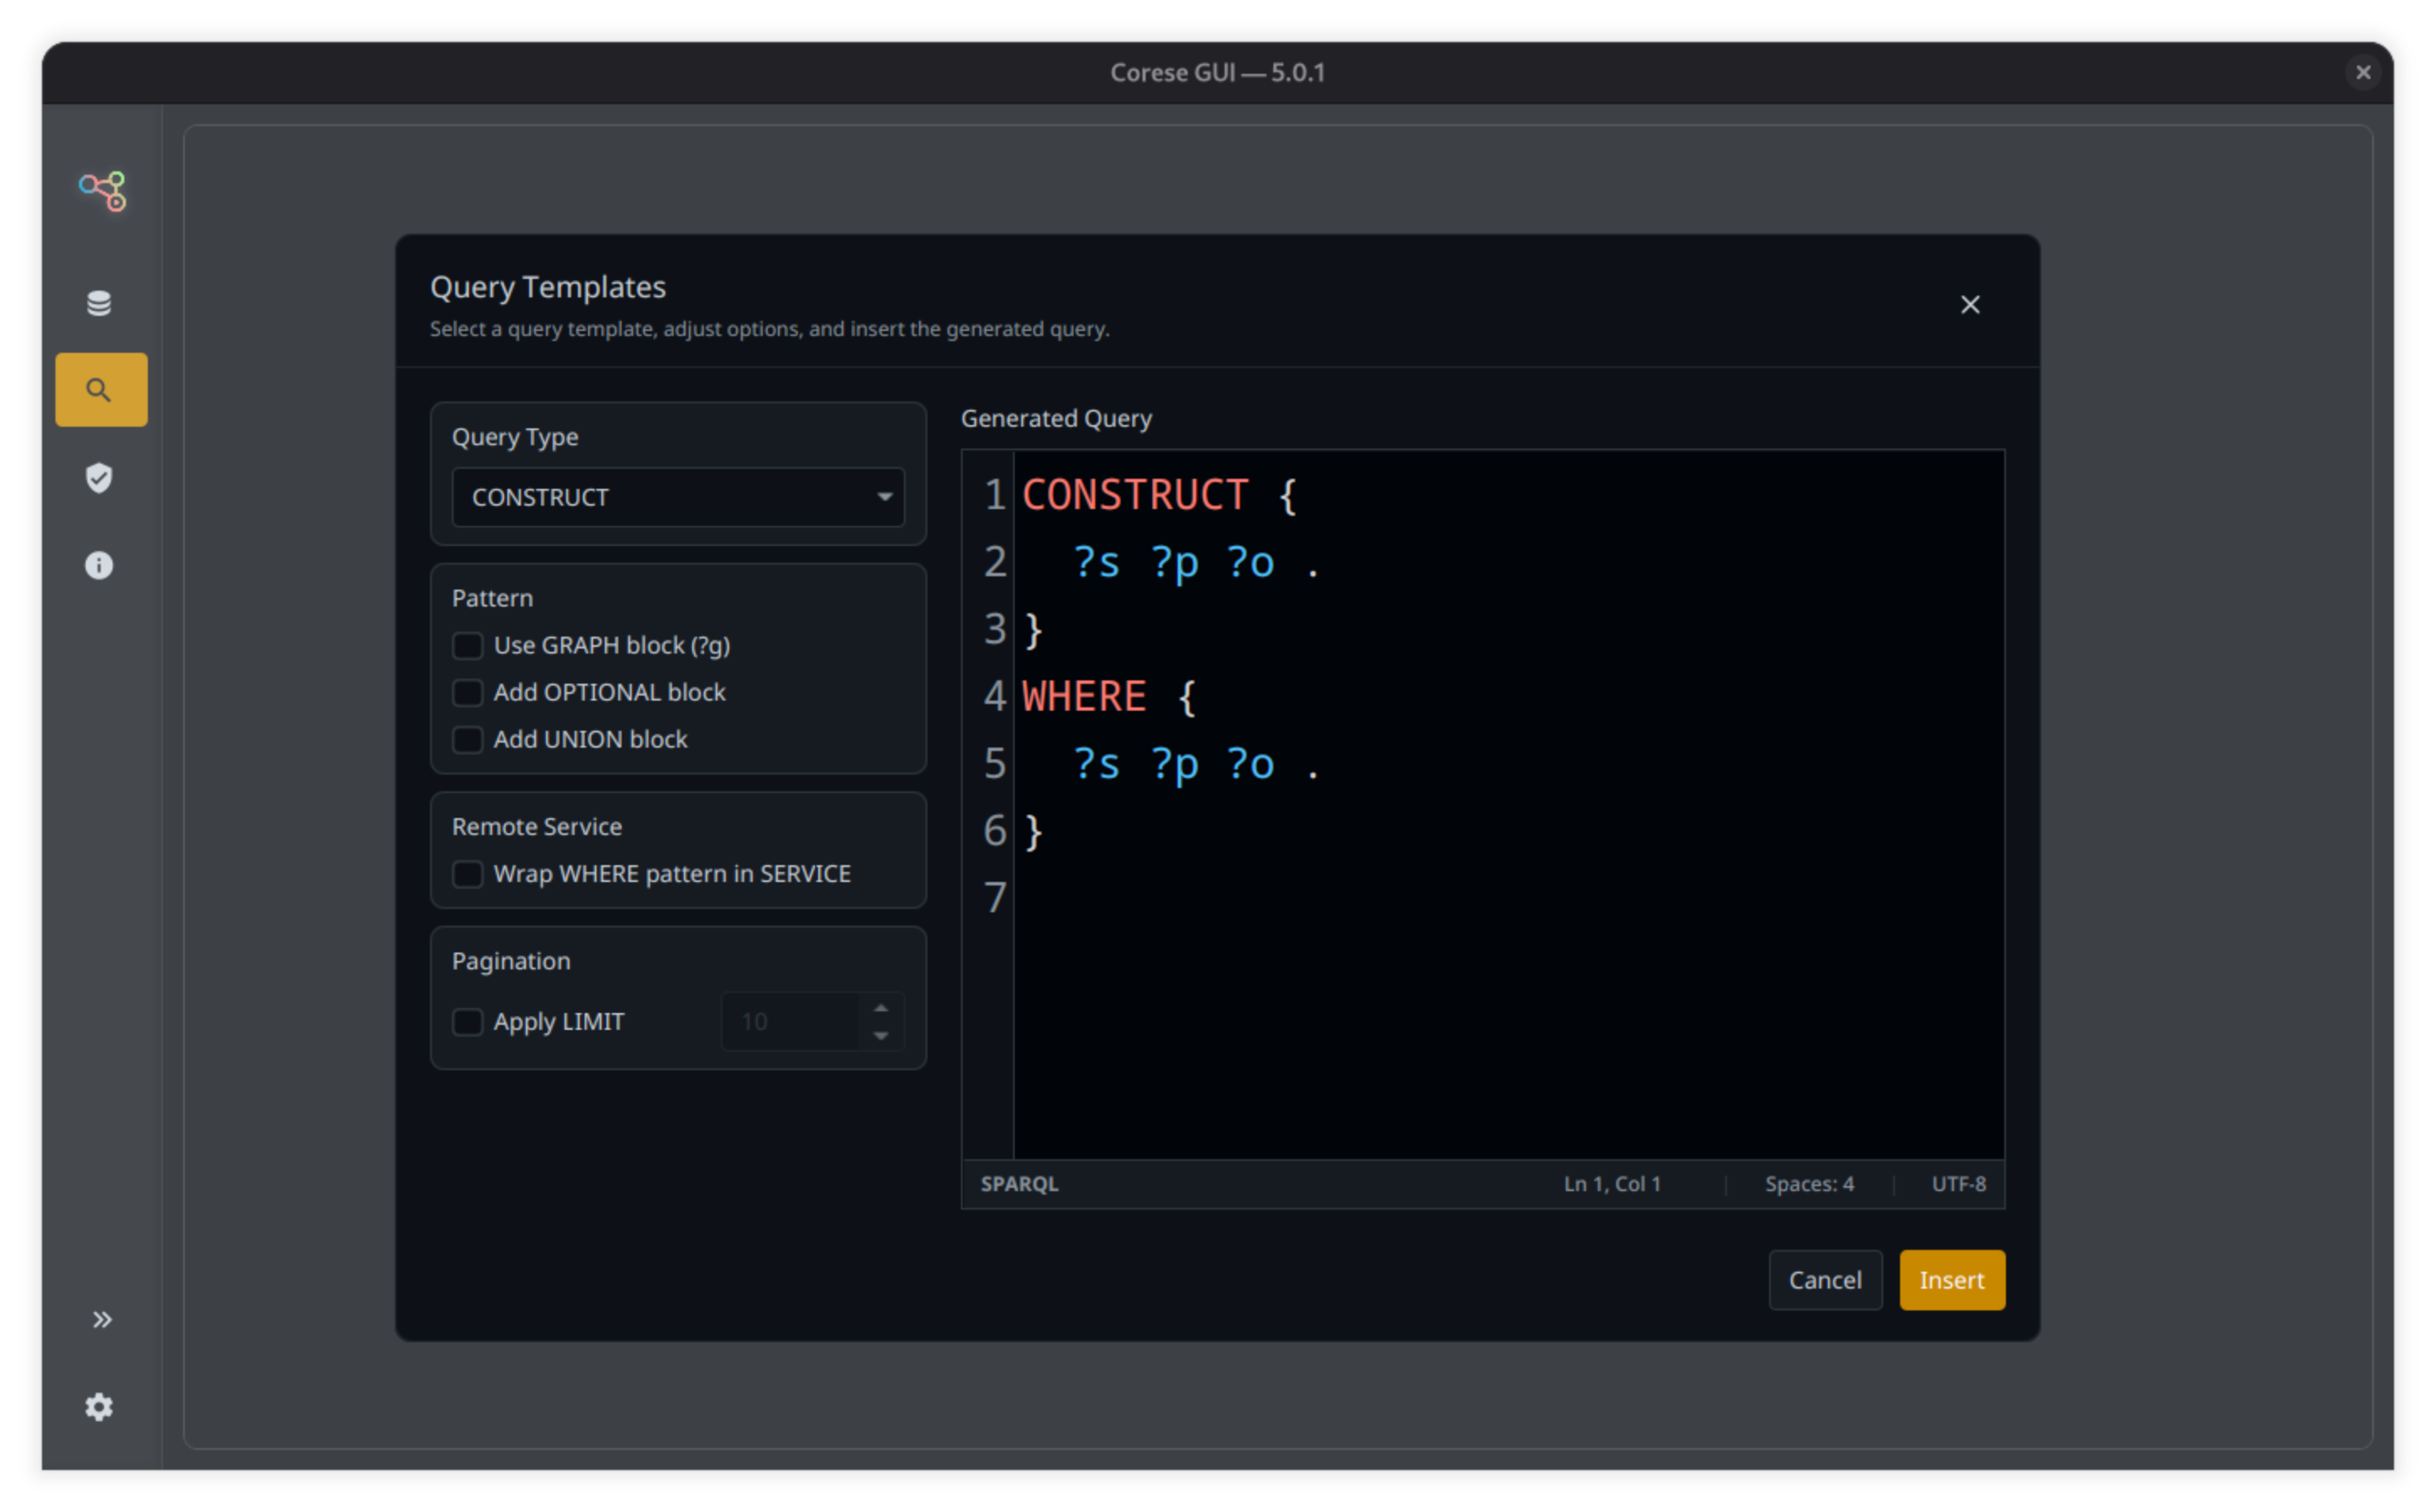Viewport: 2436px width, 1512px height.
Task: Click the Remote Service section label
Action: (537, 827)
